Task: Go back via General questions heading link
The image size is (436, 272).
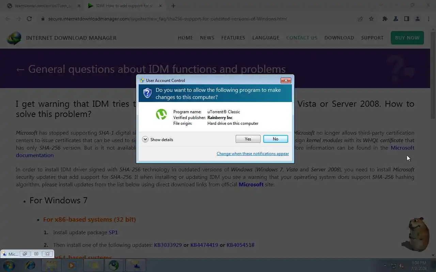Action: click(151, 69)
